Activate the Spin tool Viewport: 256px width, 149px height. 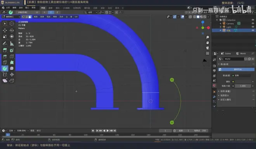(x=5, y=68)
